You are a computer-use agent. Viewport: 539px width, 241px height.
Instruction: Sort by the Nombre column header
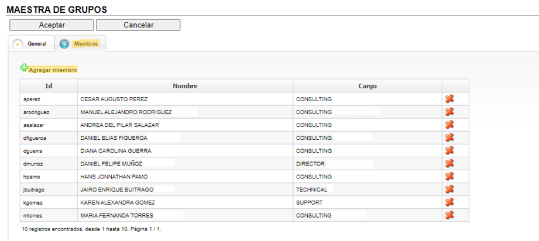click(x=186, y=86)
